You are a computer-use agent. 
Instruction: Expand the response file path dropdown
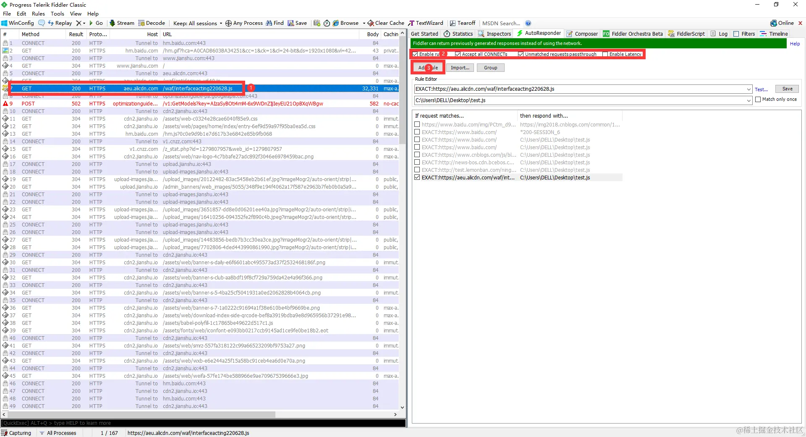click(748, 100)
